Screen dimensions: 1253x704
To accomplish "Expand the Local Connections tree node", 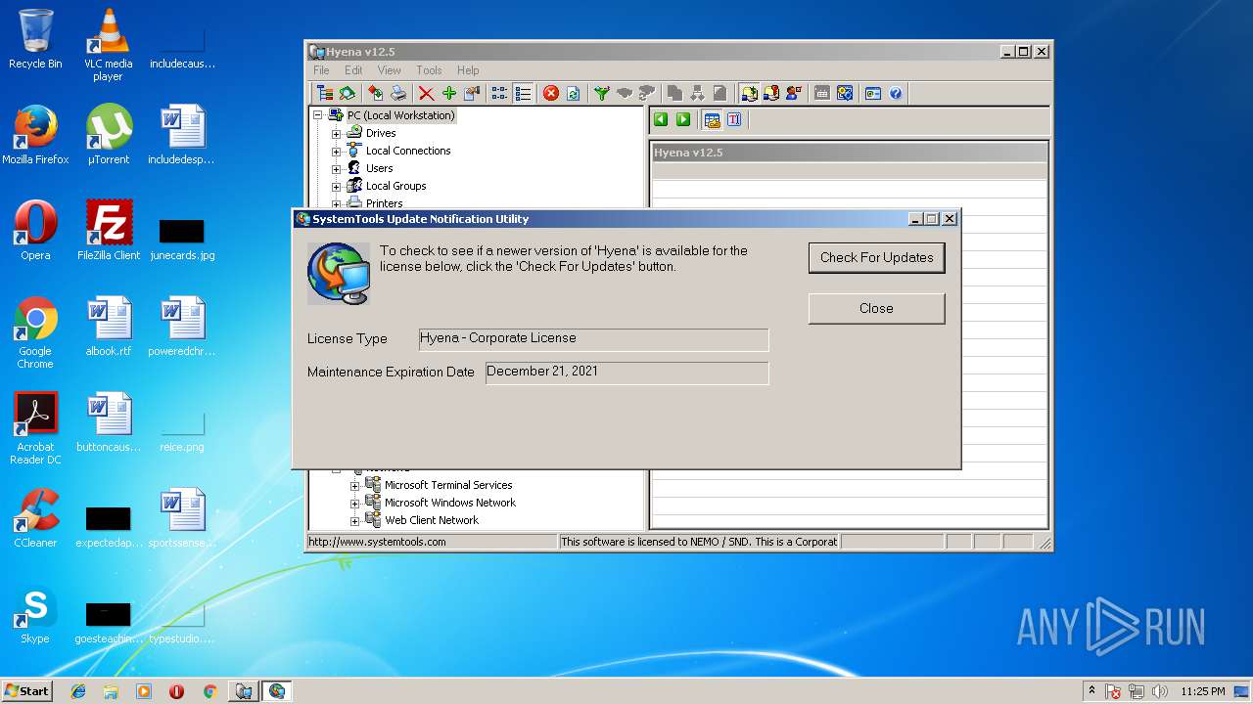I will point(337,151).
